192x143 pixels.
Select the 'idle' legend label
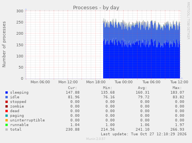15,97
